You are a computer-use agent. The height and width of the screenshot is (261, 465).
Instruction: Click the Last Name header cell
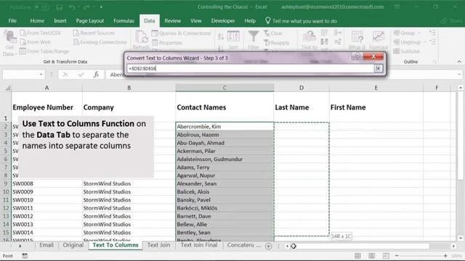(x=302, y=107)
